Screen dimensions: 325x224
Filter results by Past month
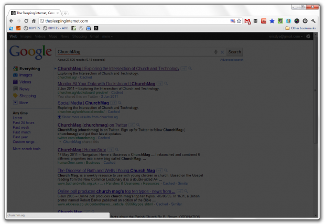[21, 132]
